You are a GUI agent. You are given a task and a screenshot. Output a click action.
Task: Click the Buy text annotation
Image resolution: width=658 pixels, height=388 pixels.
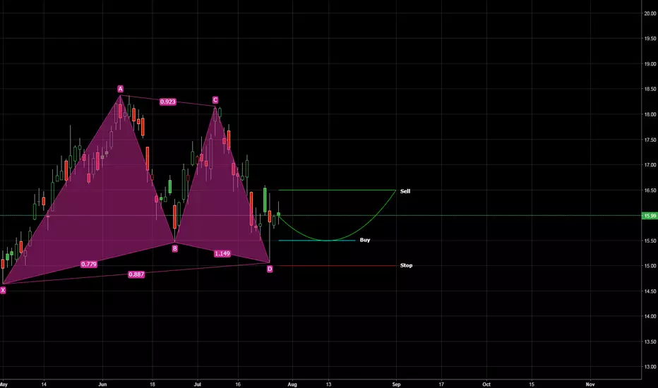pyautogui.click(x=365, y=240)
